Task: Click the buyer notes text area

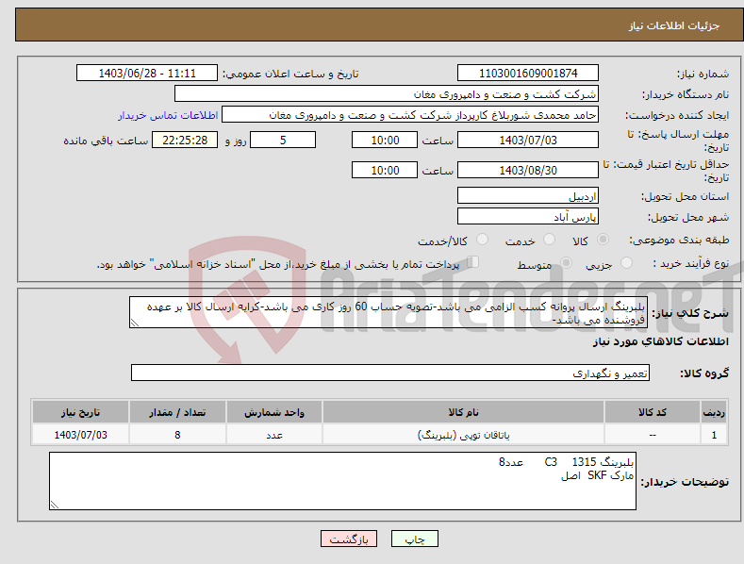Action: 342,481
